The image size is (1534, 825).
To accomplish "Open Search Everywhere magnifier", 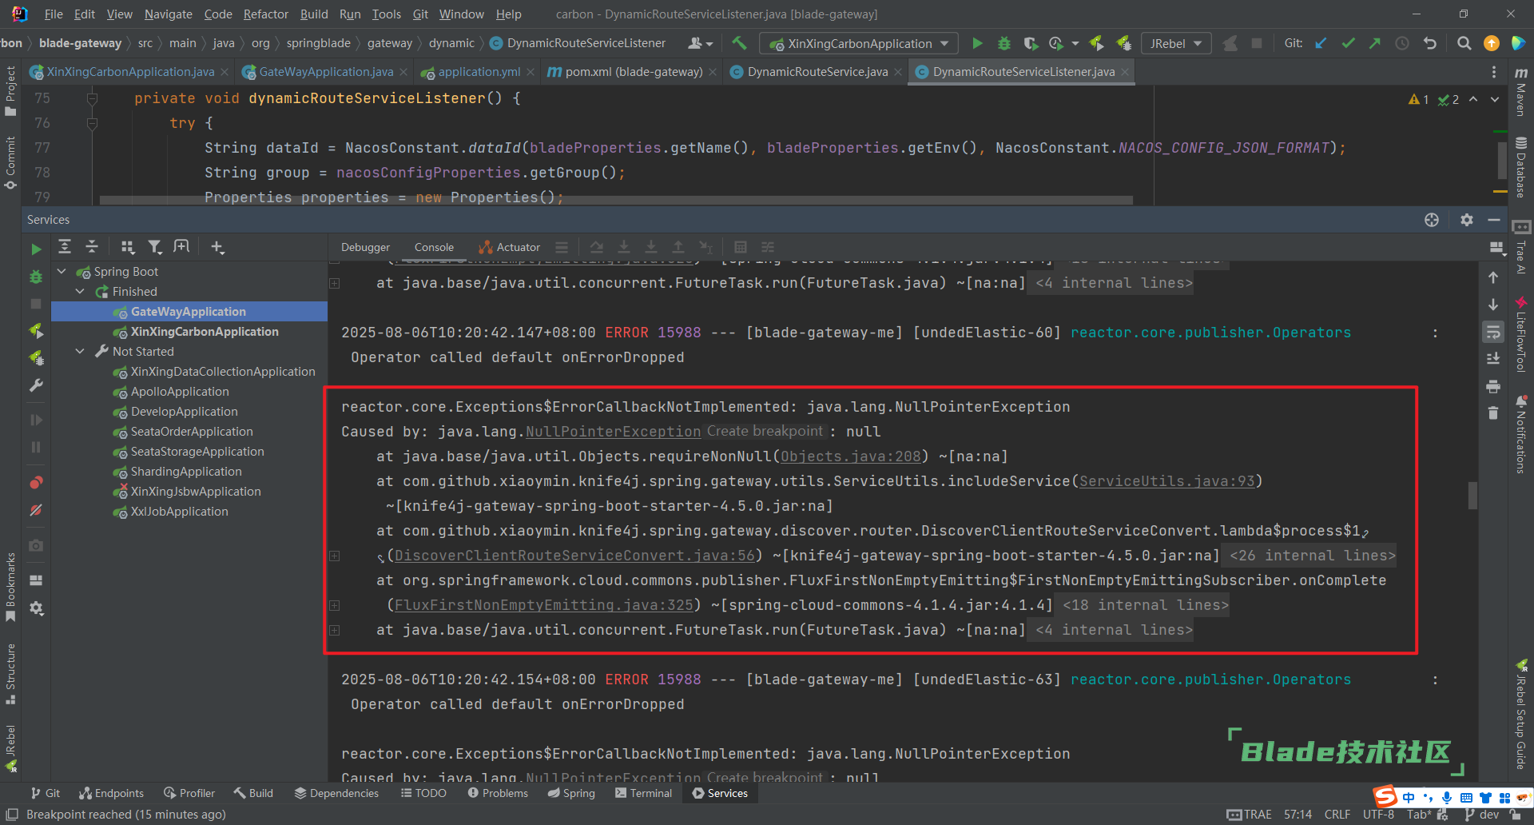I will pos(1464,43).
